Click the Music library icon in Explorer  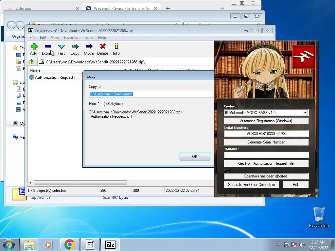[19, 96]
